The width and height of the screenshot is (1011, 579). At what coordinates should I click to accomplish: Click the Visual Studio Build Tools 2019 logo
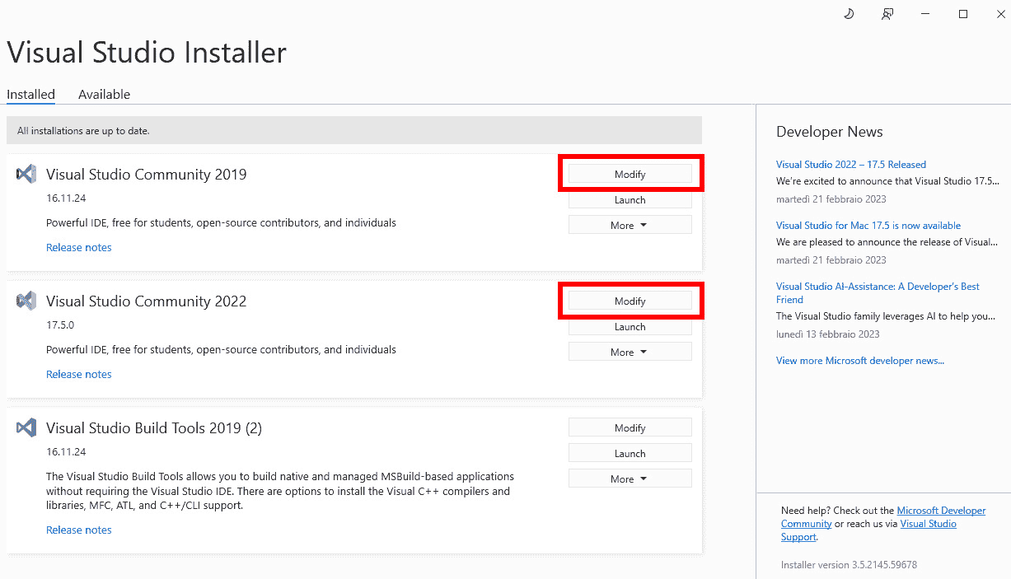coord(26,427)
